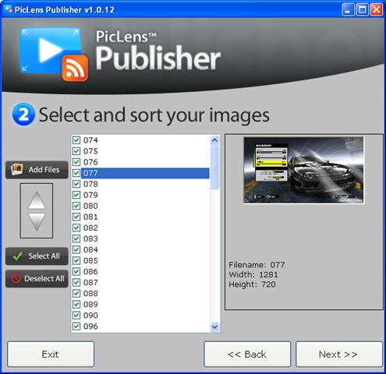The width and height of the screenshot is (386, 374).
Task: Toggle the checkbox for image 081
Action: (76, 217)
